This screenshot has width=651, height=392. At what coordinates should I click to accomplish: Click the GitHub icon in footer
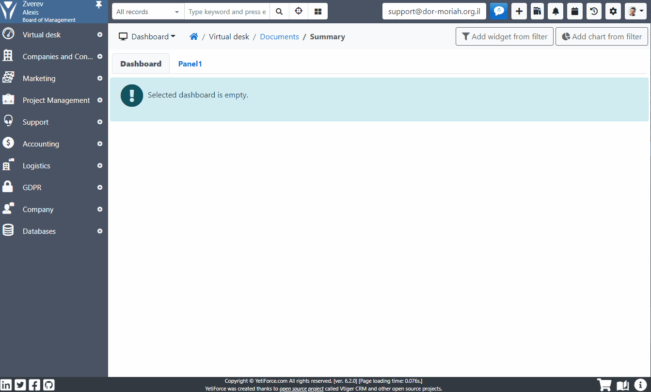(x=48, y=384)
